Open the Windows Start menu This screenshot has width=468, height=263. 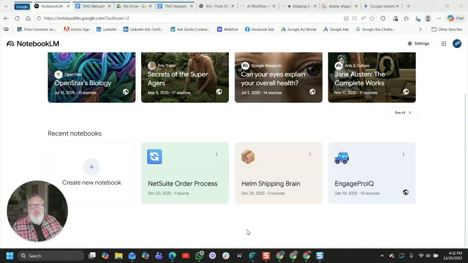[10, 256]
